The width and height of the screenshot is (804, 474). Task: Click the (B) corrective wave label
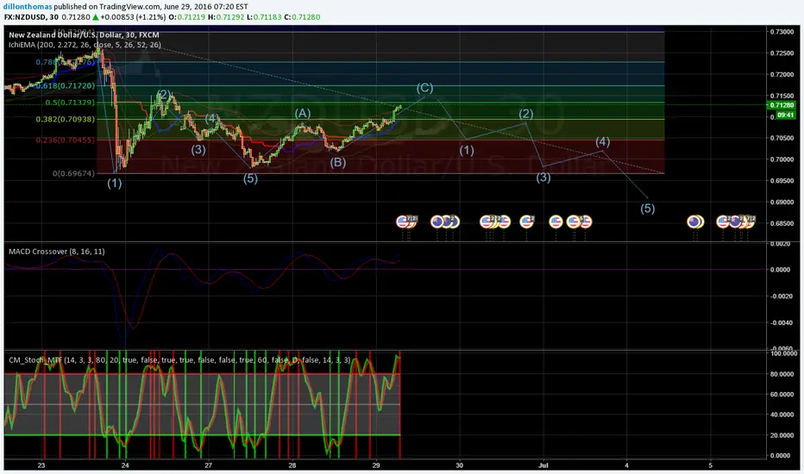point(337,162)
